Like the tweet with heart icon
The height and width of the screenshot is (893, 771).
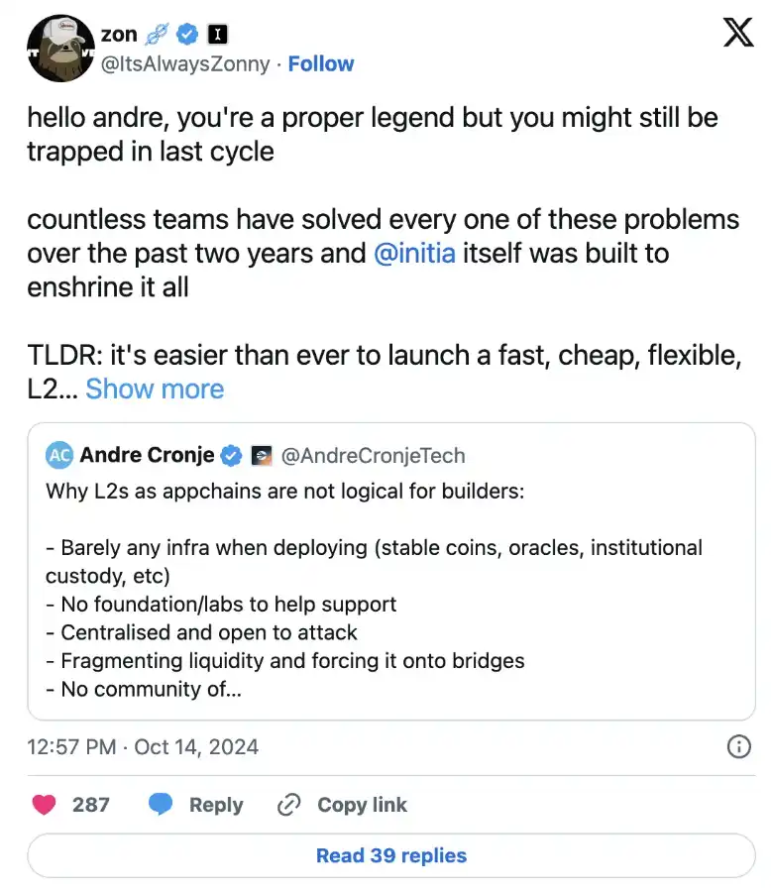45,805
